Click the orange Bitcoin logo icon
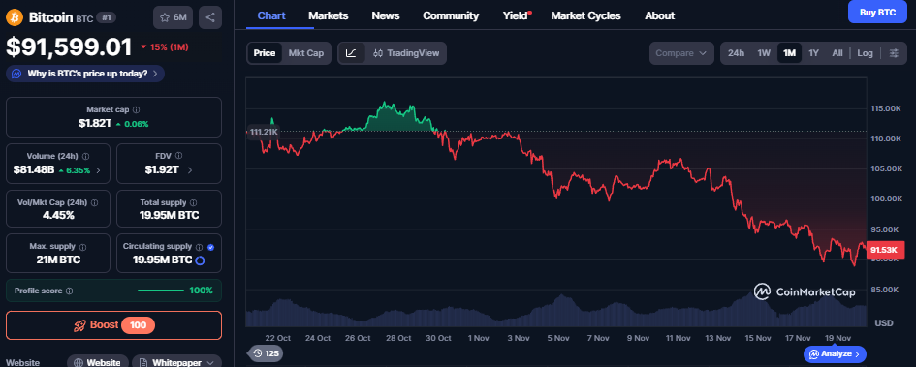 (x=14, y=17)
